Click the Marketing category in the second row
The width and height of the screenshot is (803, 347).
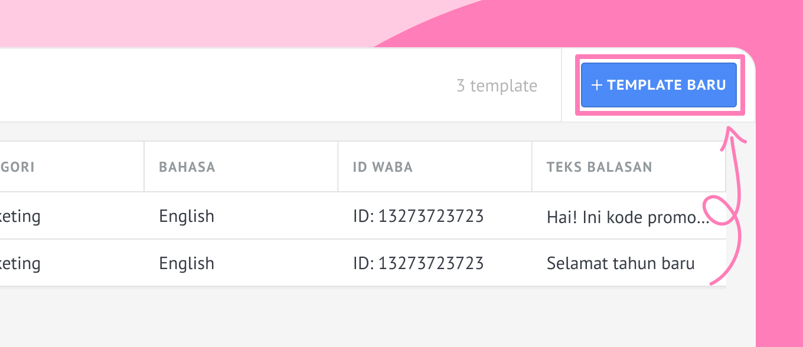coord(21,263)
